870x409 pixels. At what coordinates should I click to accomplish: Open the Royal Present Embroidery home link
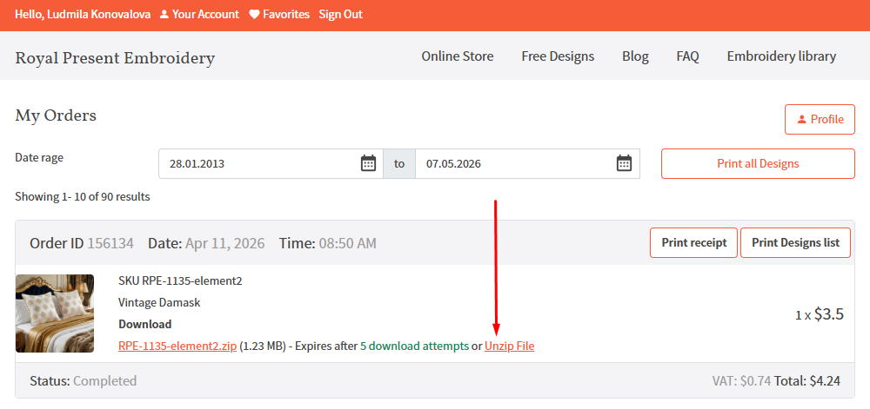115,57
